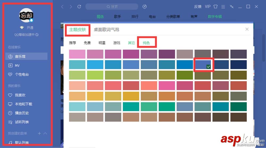266x148 pixels.
Task: Show 纯色 skin category
Action: click(146, 43)
